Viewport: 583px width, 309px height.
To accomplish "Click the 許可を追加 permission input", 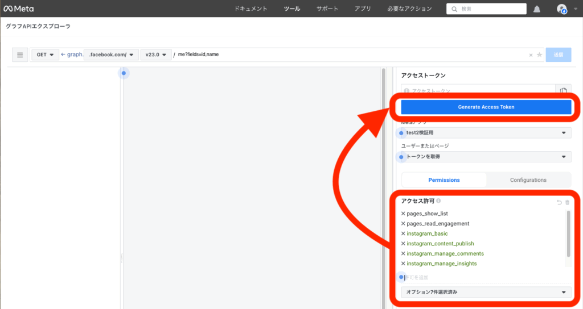I will point(486,277).
